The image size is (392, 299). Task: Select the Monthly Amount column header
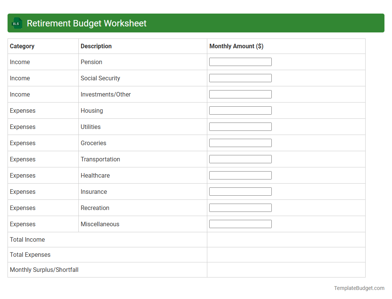point(236,46)
